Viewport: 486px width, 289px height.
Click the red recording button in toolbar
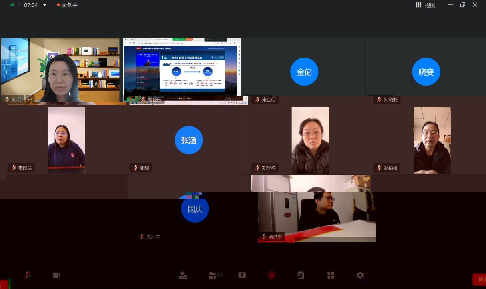coord(272,275)
